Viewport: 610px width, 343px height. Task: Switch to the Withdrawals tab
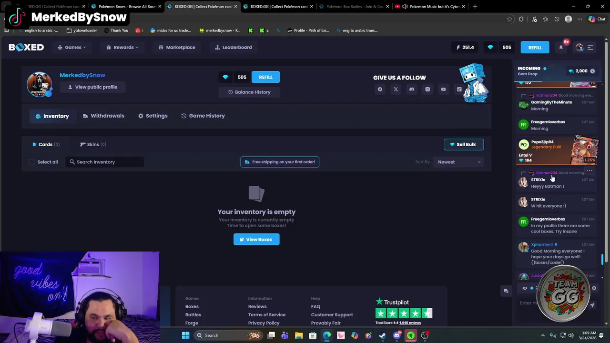click(103, 116)
